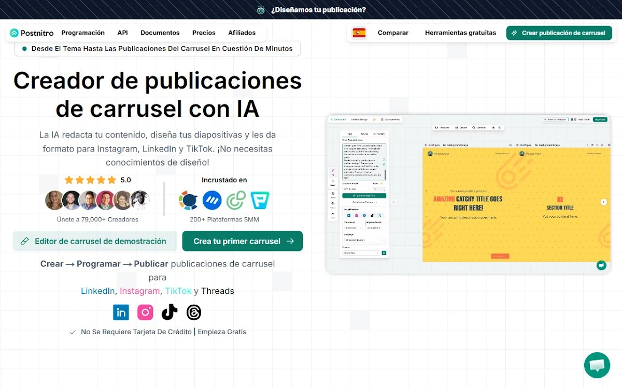Click No Se Requiere Tarjeta De Crédito text
The height and width of the screenshot is (388, 622).
tap(136, 332)
